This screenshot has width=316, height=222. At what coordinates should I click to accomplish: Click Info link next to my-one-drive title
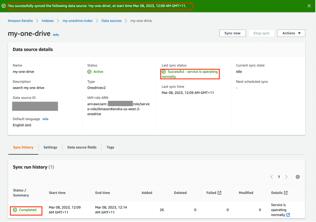[x=56, y=35]
